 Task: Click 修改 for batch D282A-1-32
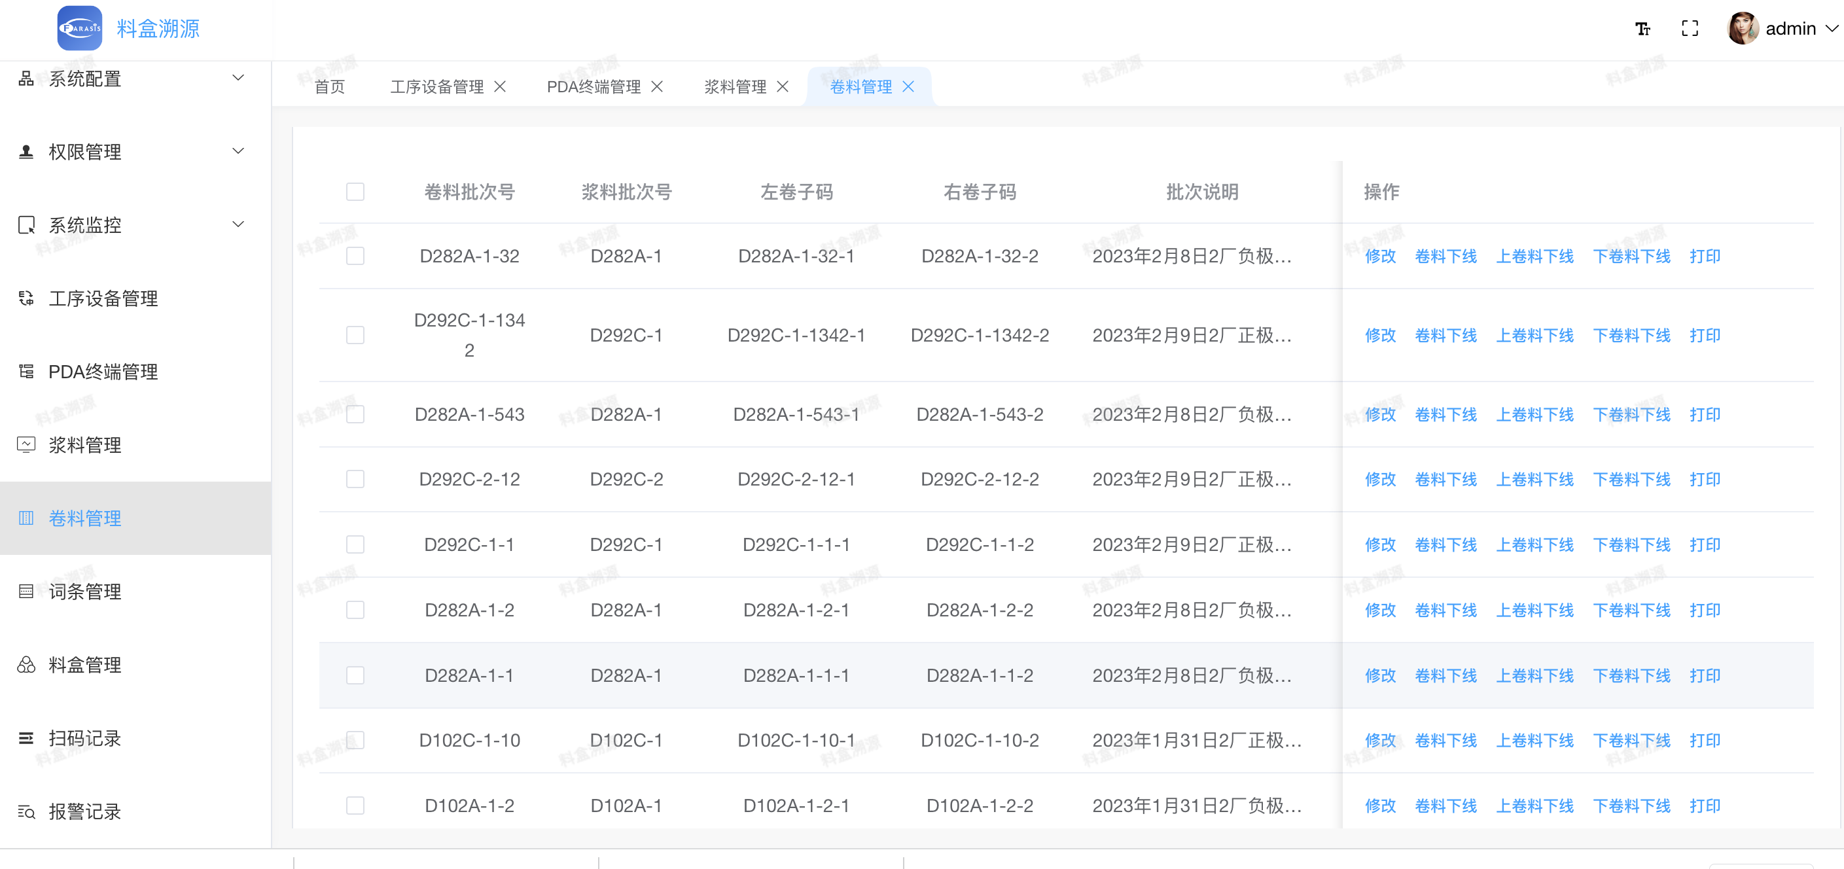(x=1380, y=257)
